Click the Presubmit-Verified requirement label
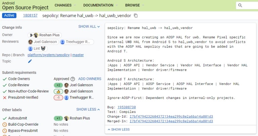The width and height of the screenshot is (258, 136). (x=23, y=98)
